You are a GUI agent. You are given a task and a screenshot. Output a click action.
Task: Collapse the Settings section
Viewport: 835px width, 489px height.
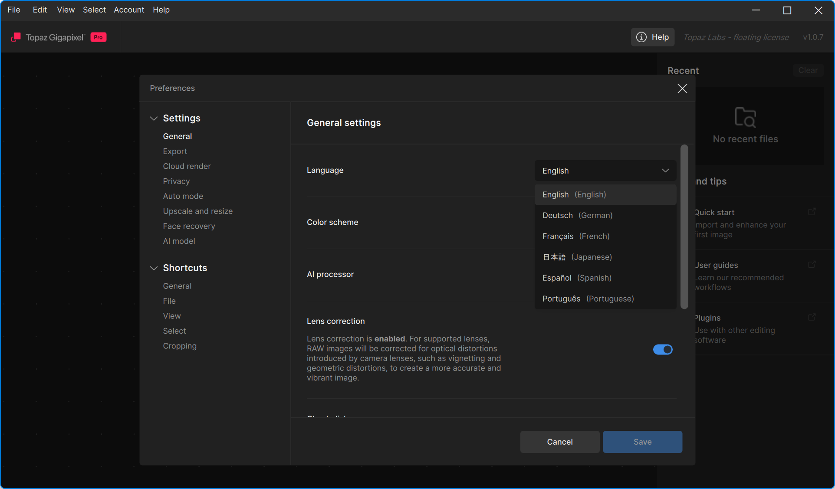click(x=154, y=118)
